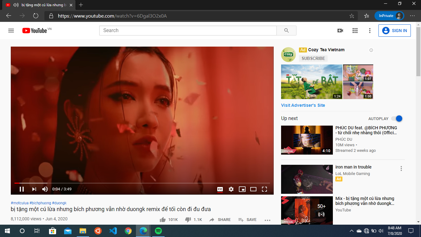Screen dimensions: 421x237
Task: Open YouTube apps grid
Action: pyautogui.click(x=355, y=31)
